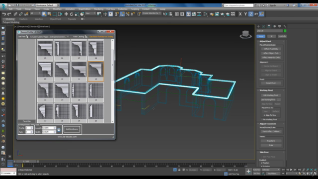The width and height of the screenshot is (318, 179).
Task: Activate Select and Move tool
Action: pos(66,14)
